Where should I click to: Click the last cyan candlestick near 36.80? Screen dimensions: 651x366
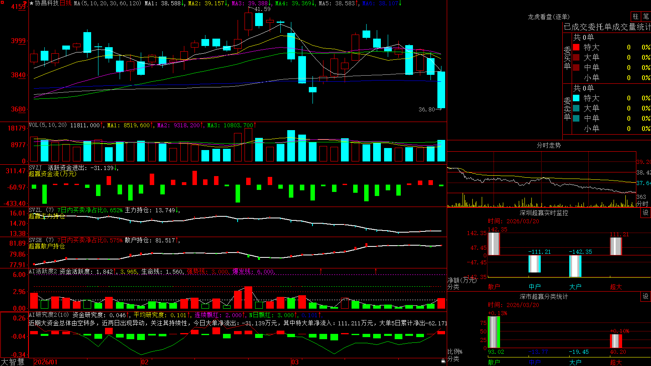point(441,89)
